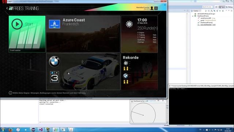
Task: Click the Warmup session row
Action: pyautogui.click(x=147, y=42)
